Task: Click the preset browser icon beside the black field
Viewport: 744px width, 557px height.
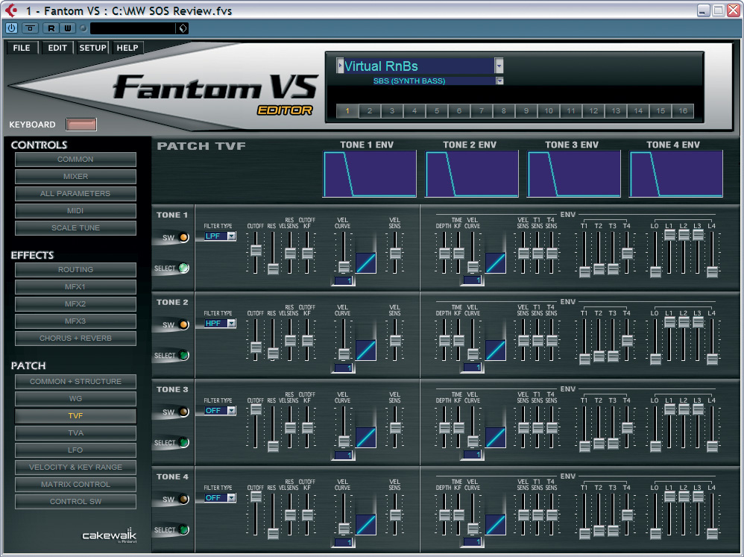Action: point(182,28)
